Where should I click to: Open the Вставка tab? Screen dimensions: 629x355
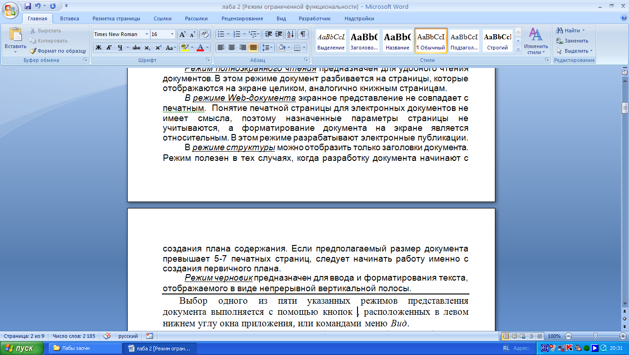tap(69, 18)
